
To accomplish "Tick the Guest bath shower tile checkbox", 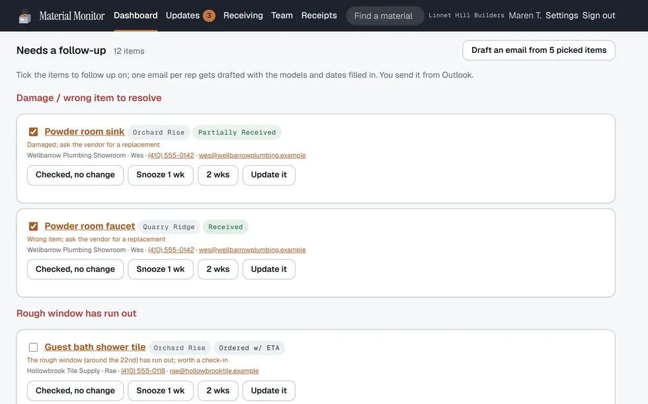I will tap(34, 347).
